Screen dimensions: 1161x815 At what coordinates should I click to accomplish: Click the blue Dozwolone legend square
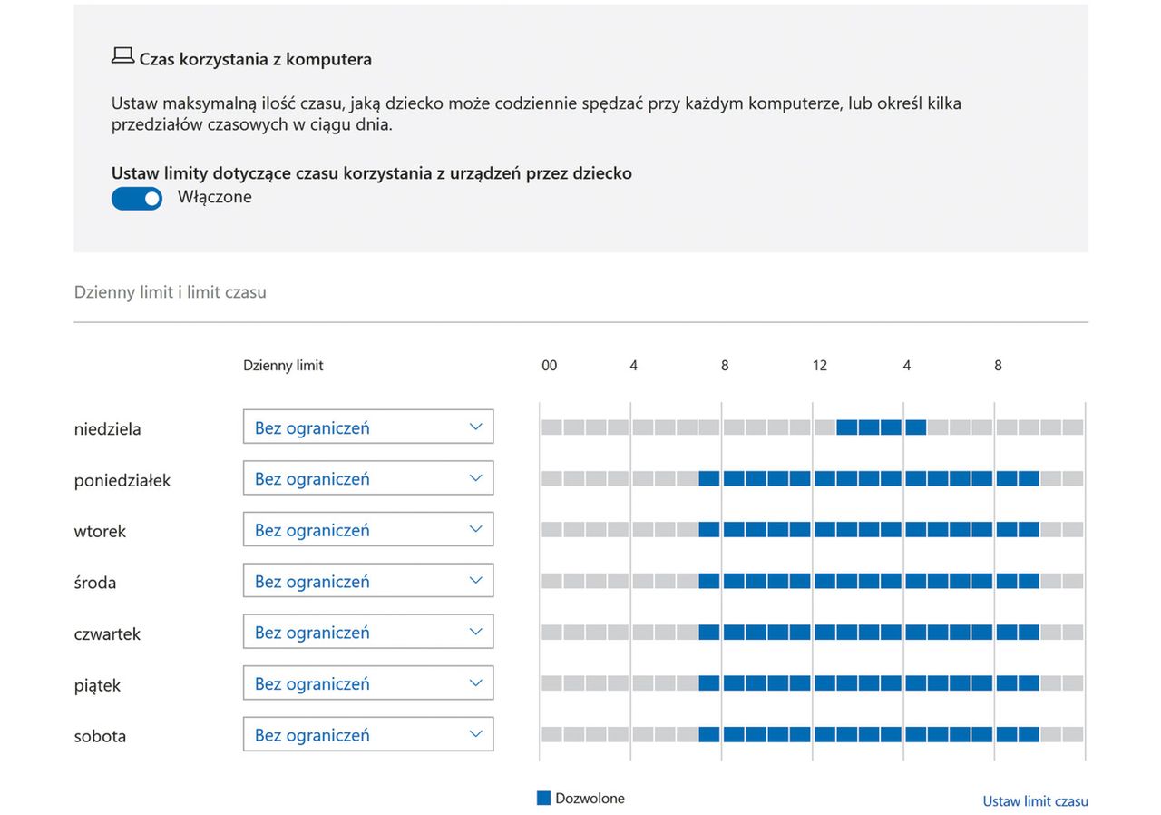(544, 798)
